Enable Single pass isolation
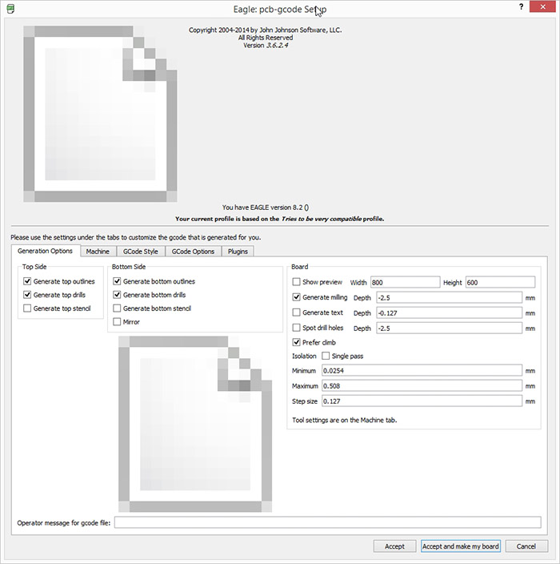 326,356
